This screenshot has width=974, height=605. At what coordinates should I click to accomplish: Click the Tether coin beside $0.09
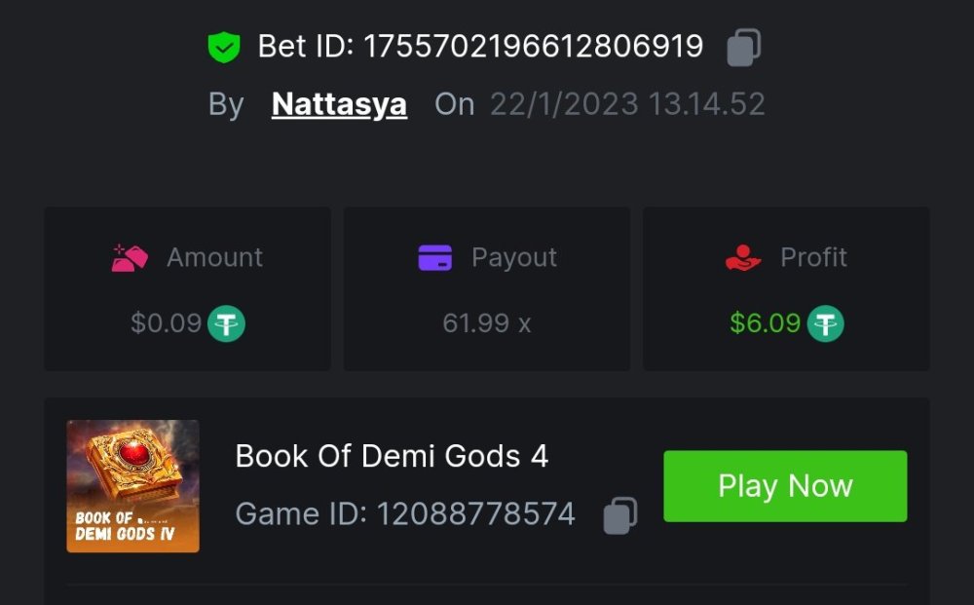(227, 323)
